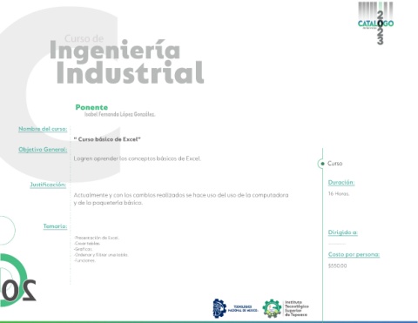This screenshot has width=418, height=323.
Task: Click the Tecnológico Nacional de México logo
Action: coord(235,308)
